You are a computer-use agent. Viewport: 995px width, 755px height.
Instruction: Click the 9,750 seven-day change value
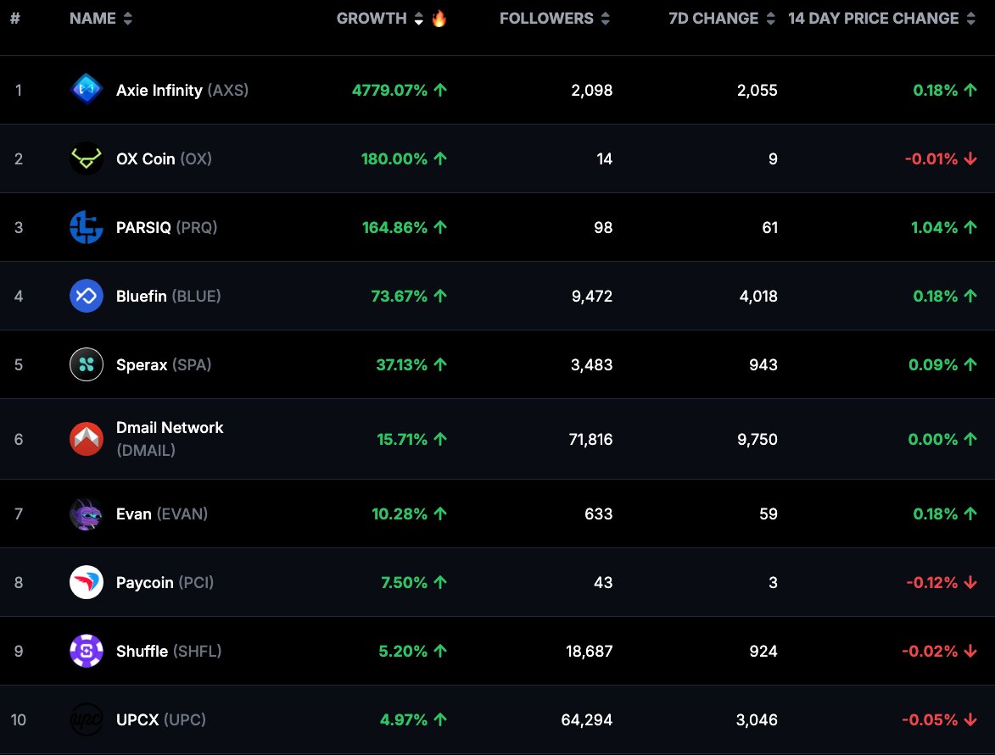[x=757, y=439]
